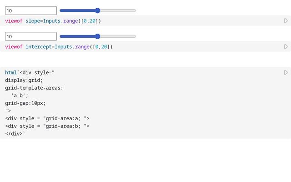Click the html`<div style=" opening line
Image resolution: width=291 pixels, height=182 pixels.
(30, 72)
